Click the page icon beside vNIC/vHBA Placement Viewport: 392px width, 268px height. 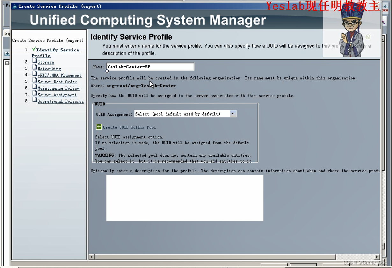pos(34,74)
